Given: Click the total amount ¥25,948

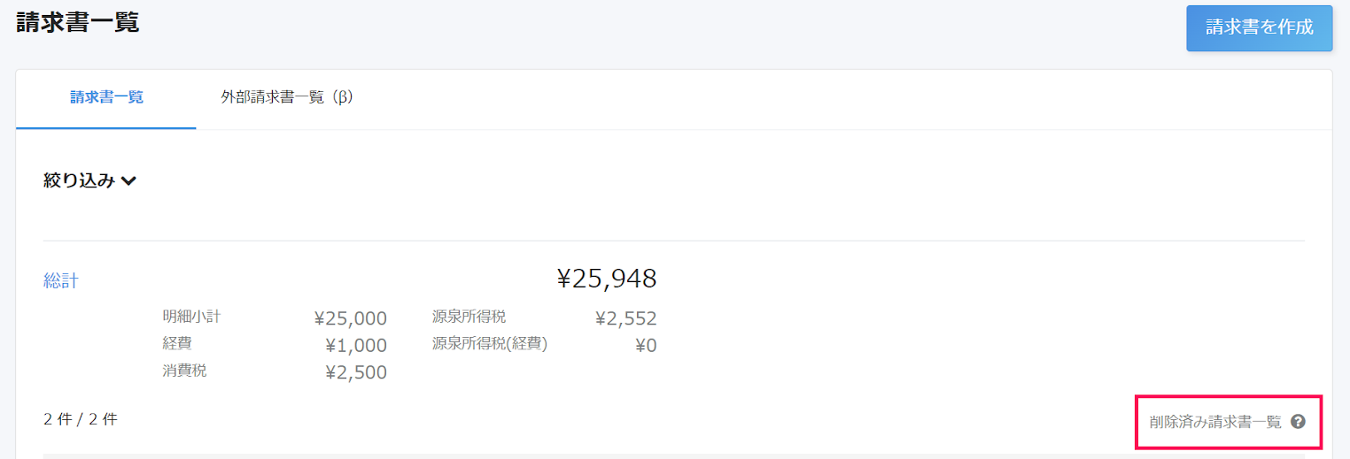Looking at the screenshot, I should point(607,279).
